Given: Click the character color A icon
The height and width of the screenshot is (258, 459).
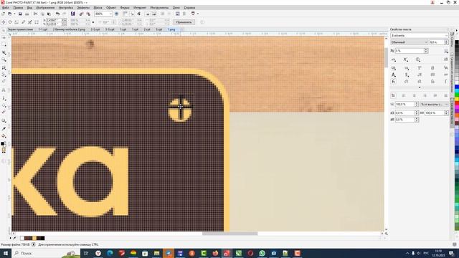Looking at the screenshot, I should [394, 75].
